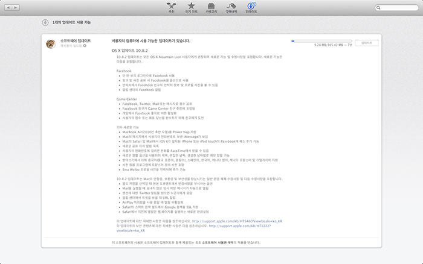
Task: Go forward with the right arrow button
Action: pos(16,8)
